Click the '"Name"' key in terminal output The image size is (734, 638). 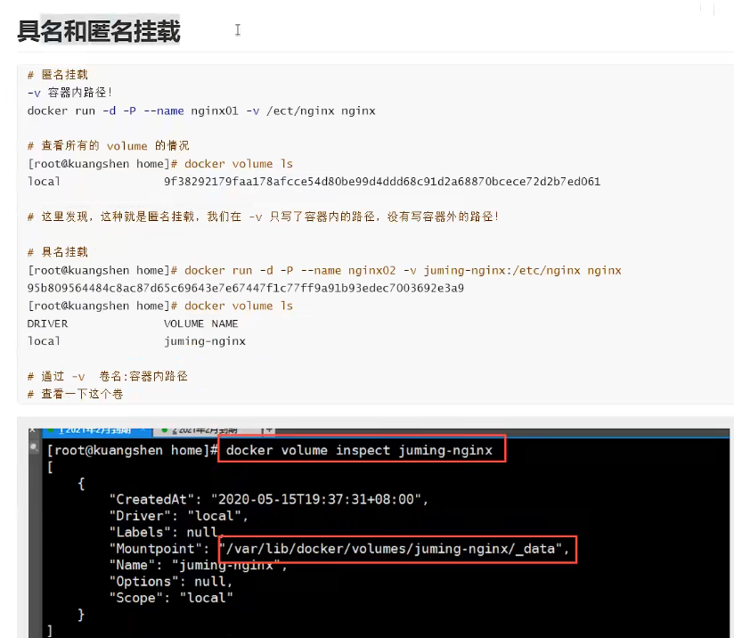pos(132,565)
